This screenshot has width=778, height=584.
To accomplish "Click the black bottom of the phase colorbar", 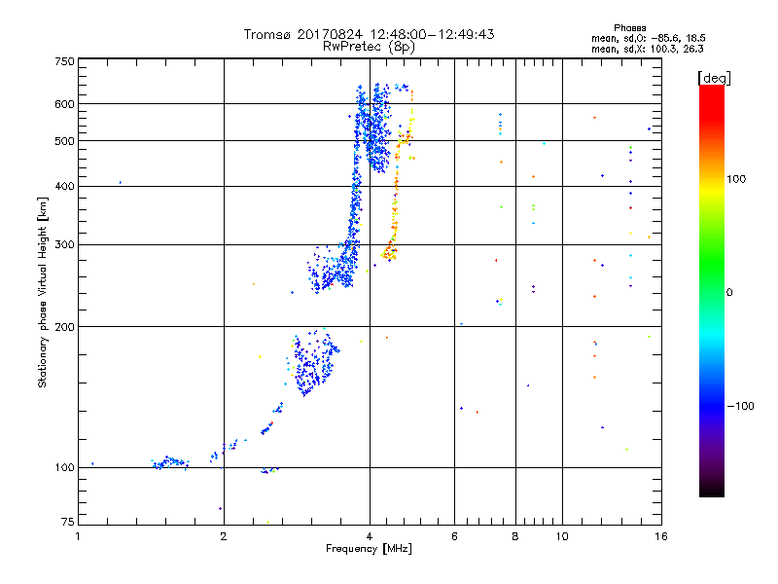I will [712, 490].
